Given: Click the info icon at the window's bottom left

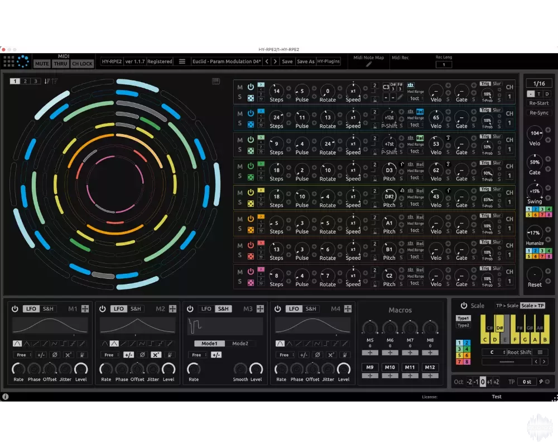Looking at the screenshot, I should point(6,396).
